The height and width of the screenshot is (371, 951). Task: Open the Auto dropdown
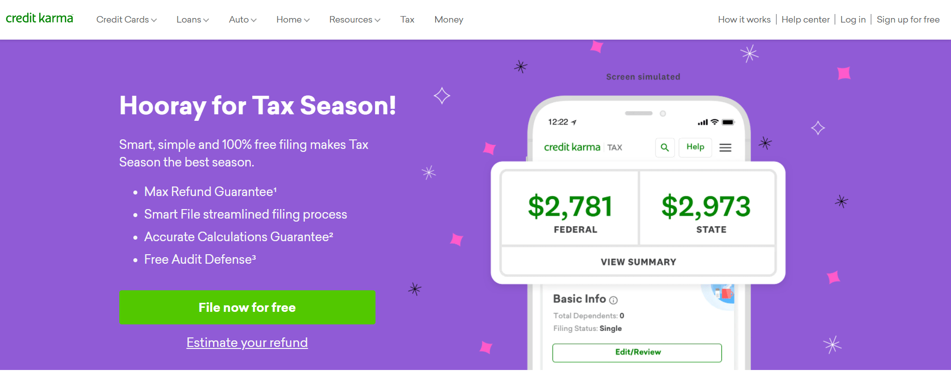[242, 20]
